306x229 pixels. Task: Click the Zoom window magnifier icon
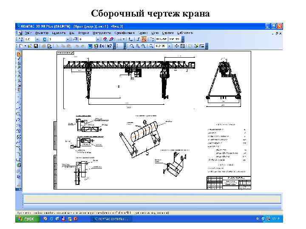click(132, 46)
